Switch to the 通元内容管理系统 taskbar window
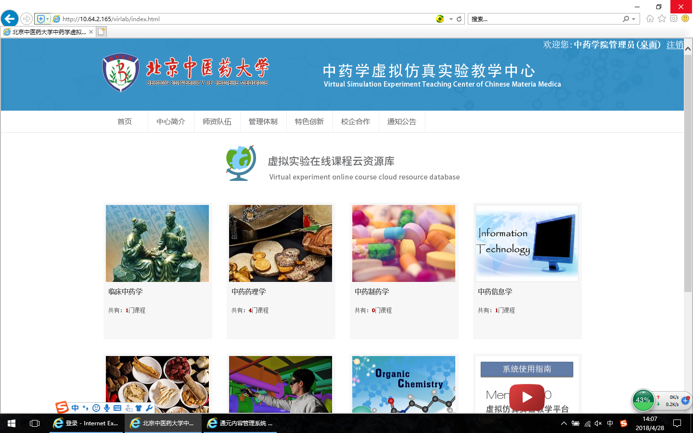This screenshot has height=433, width=693. (241, 423)
